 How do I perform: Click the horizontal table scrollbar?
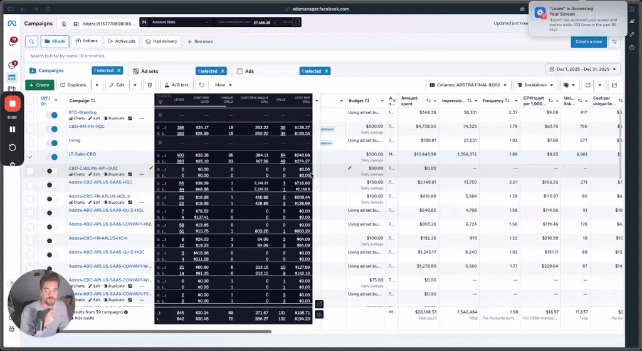(166, 332)
